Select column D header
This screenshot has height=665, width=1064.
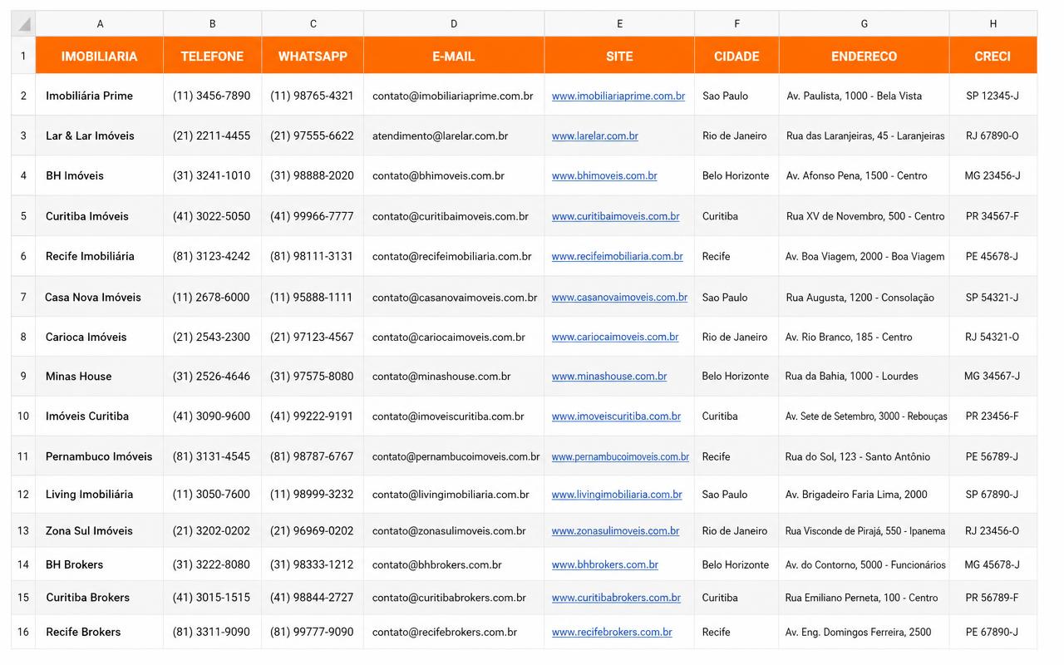(x=454, y=24)
